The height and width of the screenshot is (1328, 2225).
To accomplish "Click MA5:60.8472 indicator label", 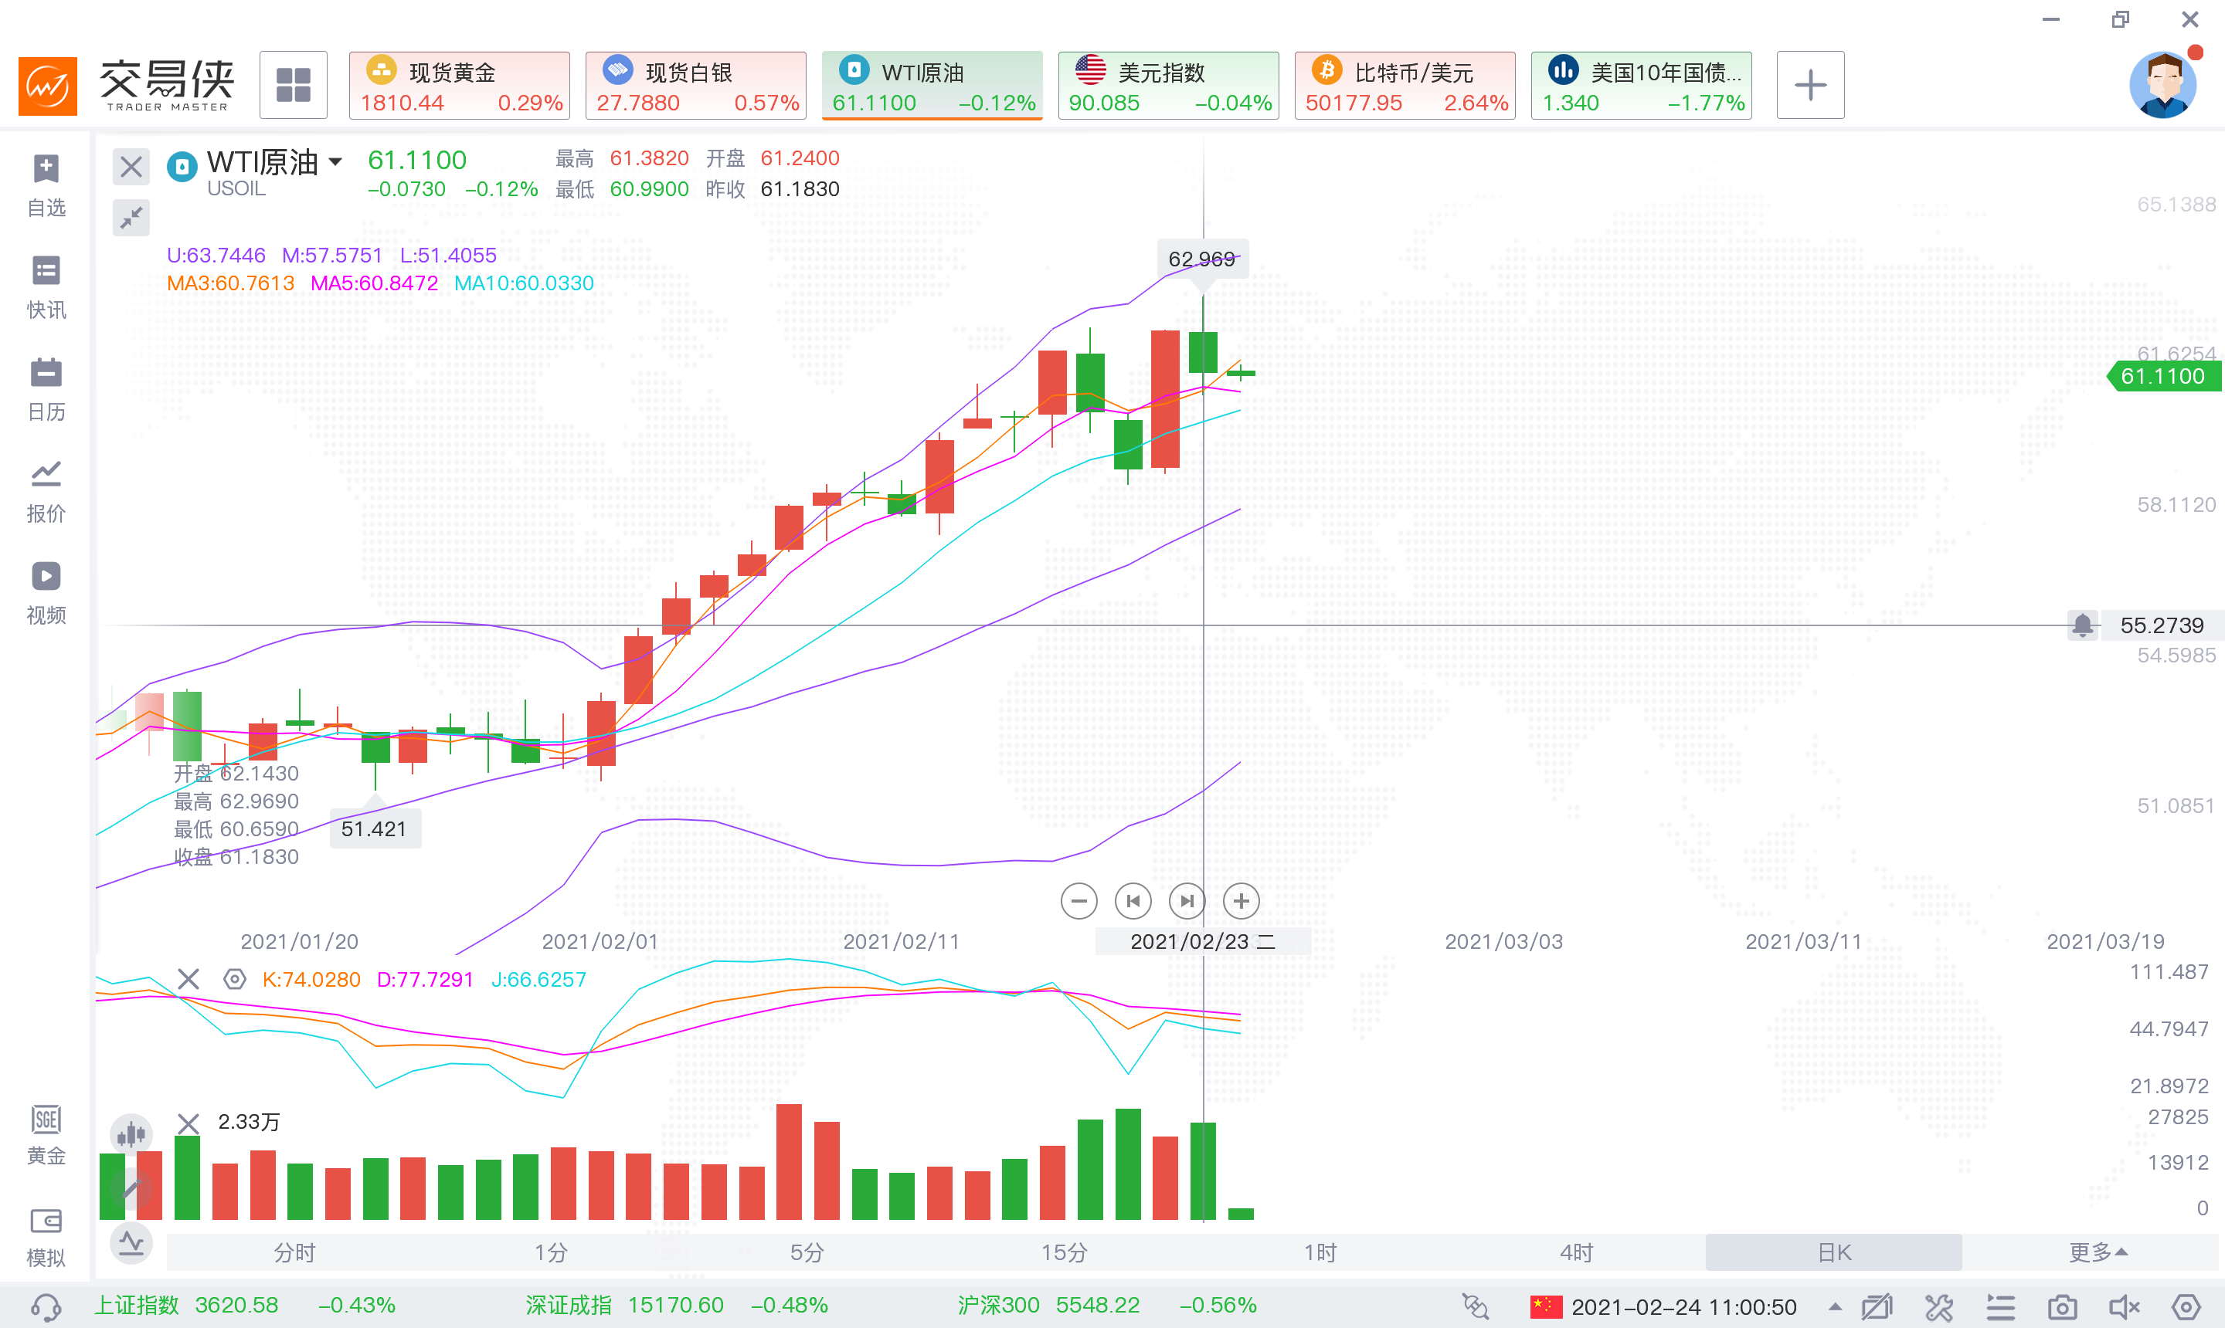I will pos(374,283).
